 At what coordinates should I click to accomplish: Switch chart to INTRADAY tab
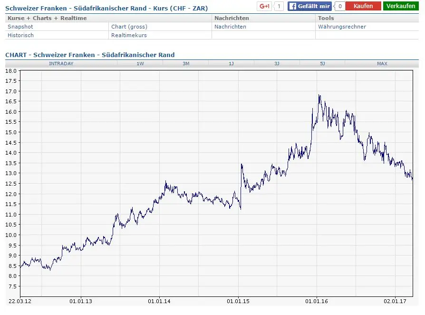click(x=61, y=63)
